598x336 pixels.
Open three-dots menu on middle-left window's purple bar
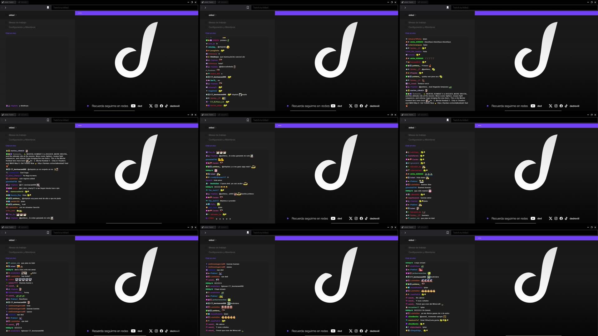80,126
